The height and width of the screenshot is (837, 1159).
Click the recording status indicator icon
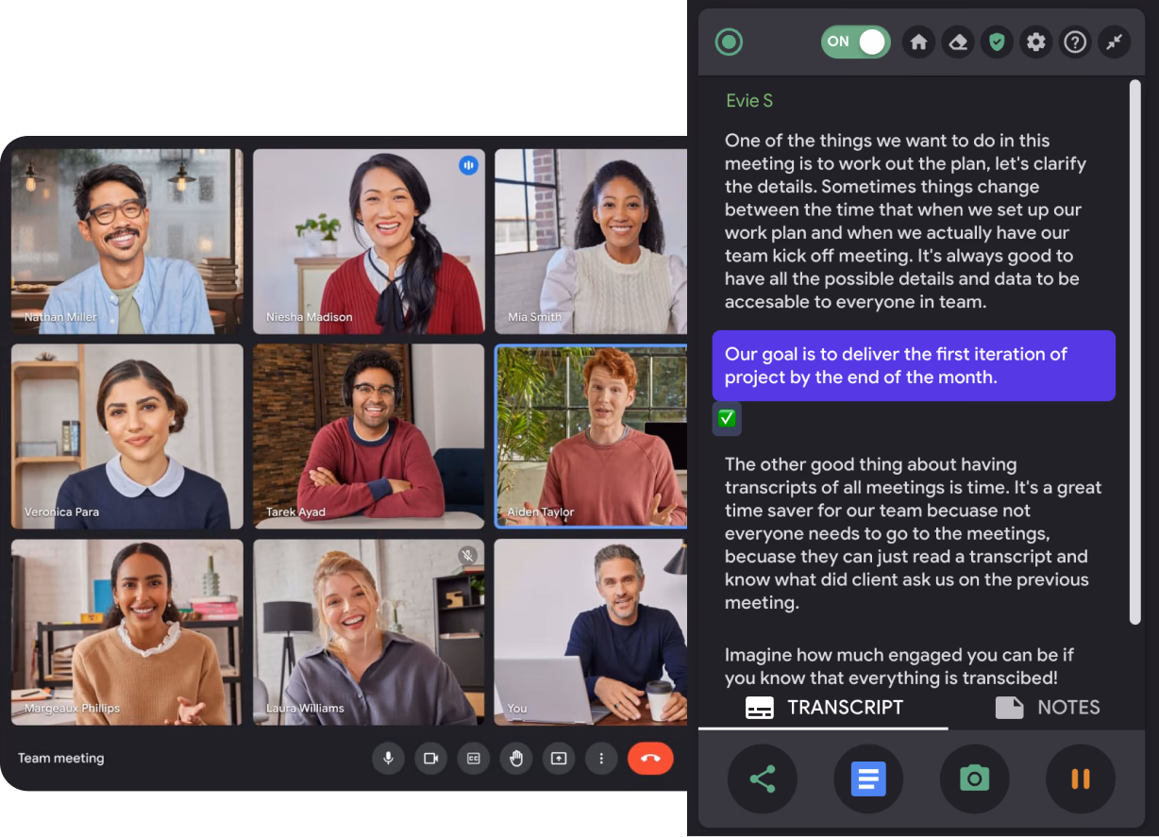[729, 42]
